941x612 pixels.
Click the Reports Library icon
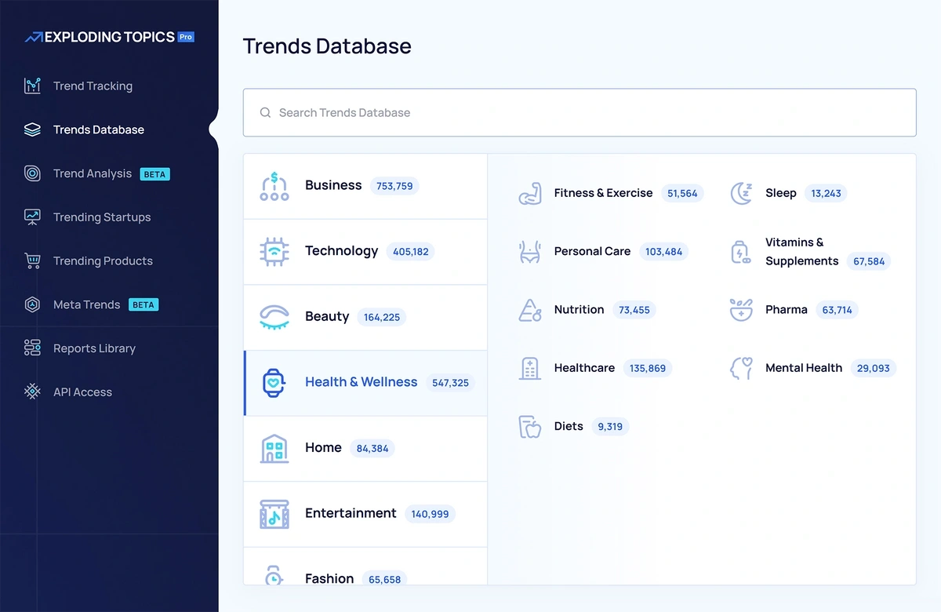32,348
